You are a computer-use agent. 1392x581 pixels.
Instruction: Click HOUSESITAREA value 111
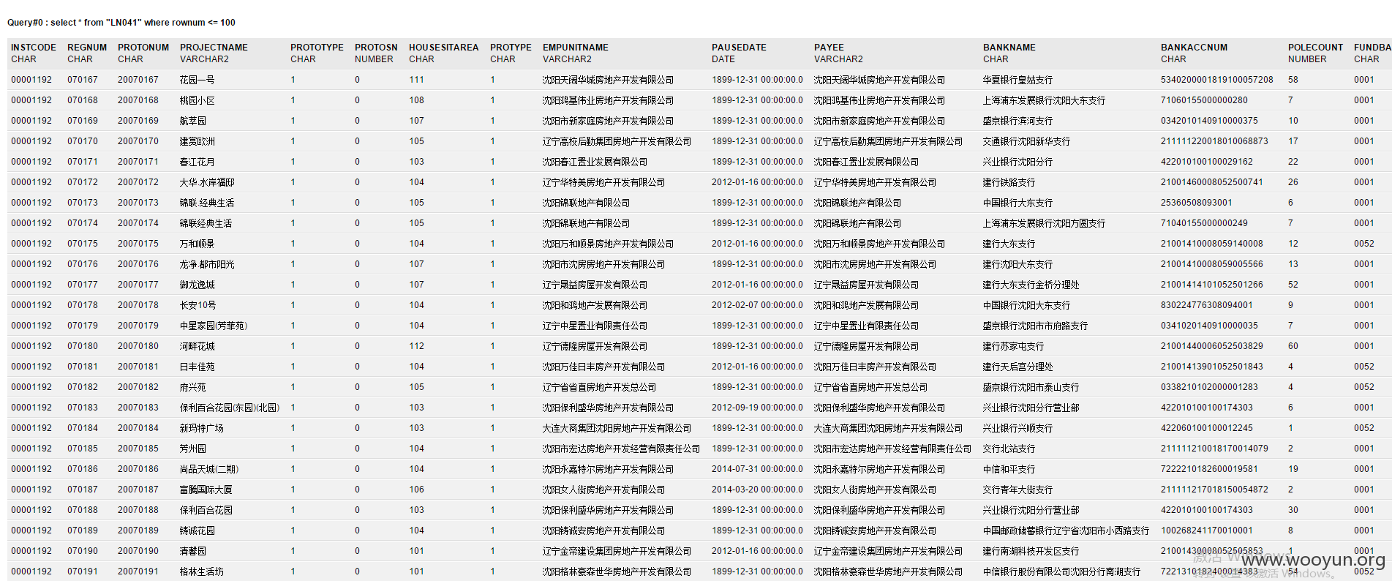[x=416, y=80]
